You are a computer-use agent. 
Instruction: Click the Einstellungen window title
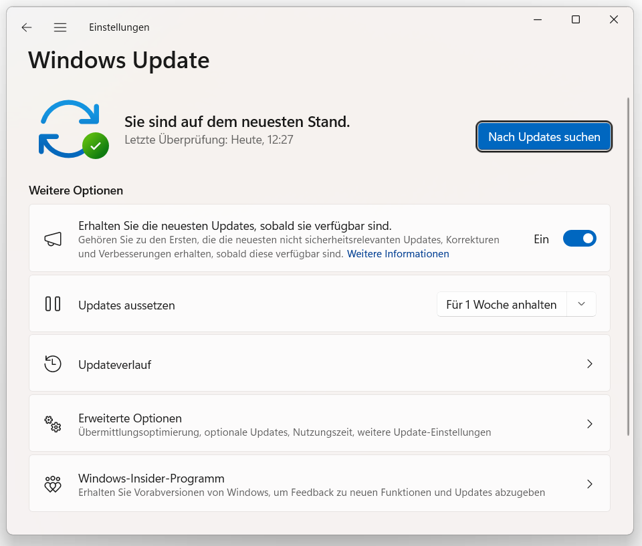click(x=119, y=27)
